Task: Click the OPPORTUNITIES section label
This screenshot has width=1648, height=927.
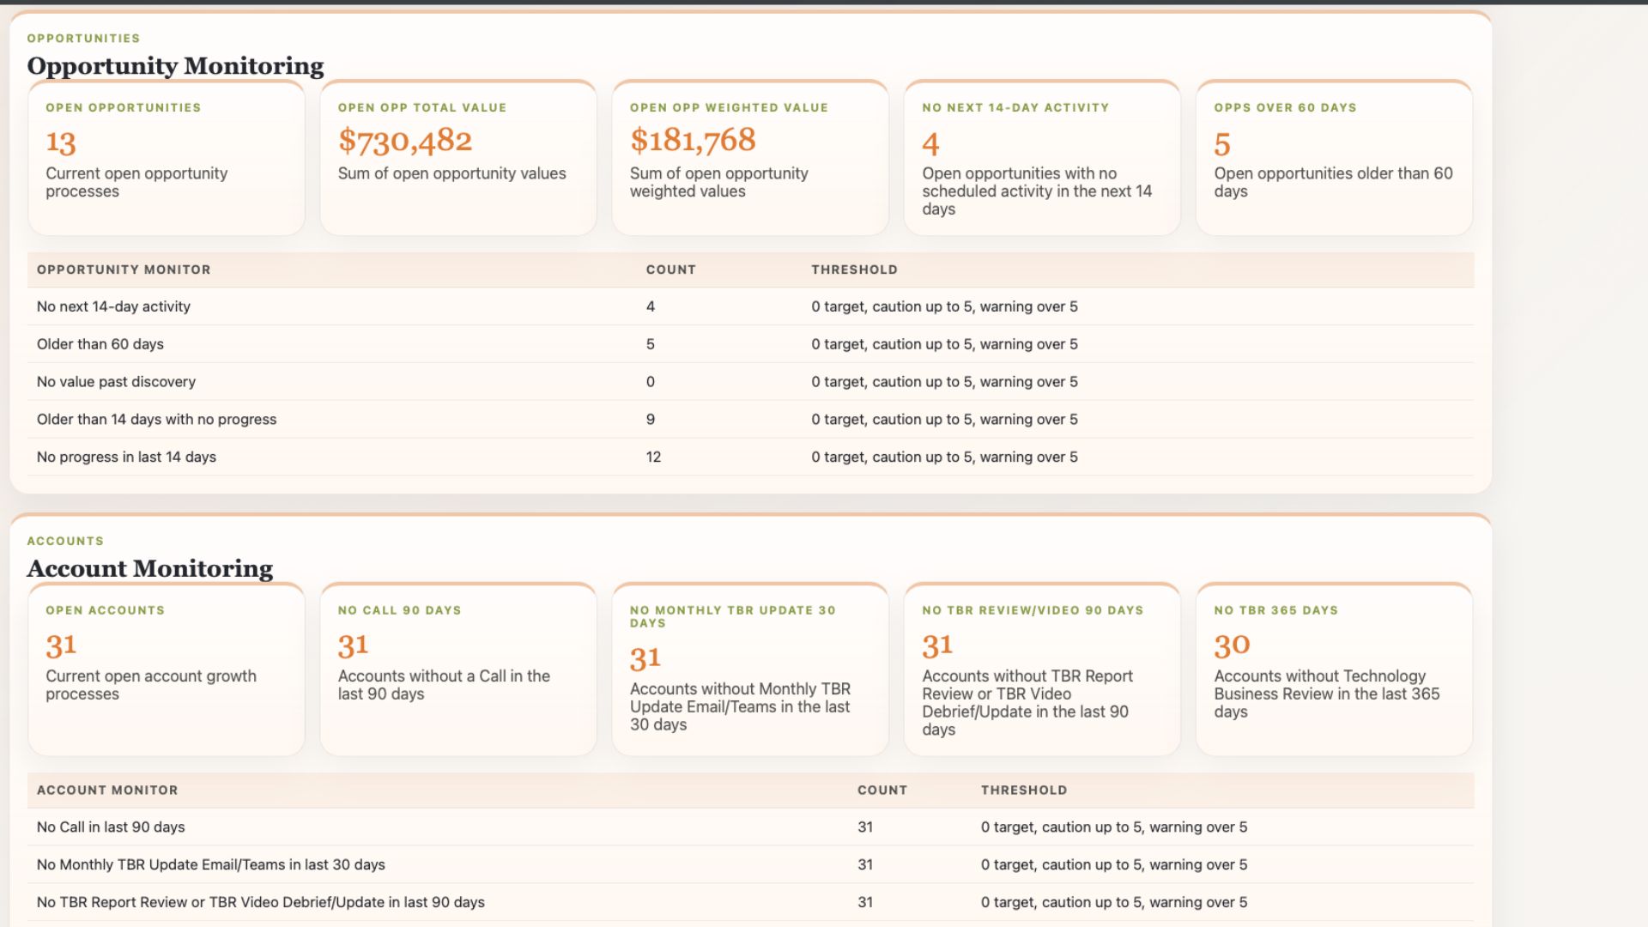Action: tap(83, 39)
